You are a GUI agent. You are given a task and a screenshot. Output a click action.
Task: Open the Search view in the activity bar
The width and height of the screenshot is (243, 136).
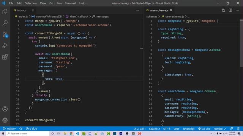pos(5,23)
